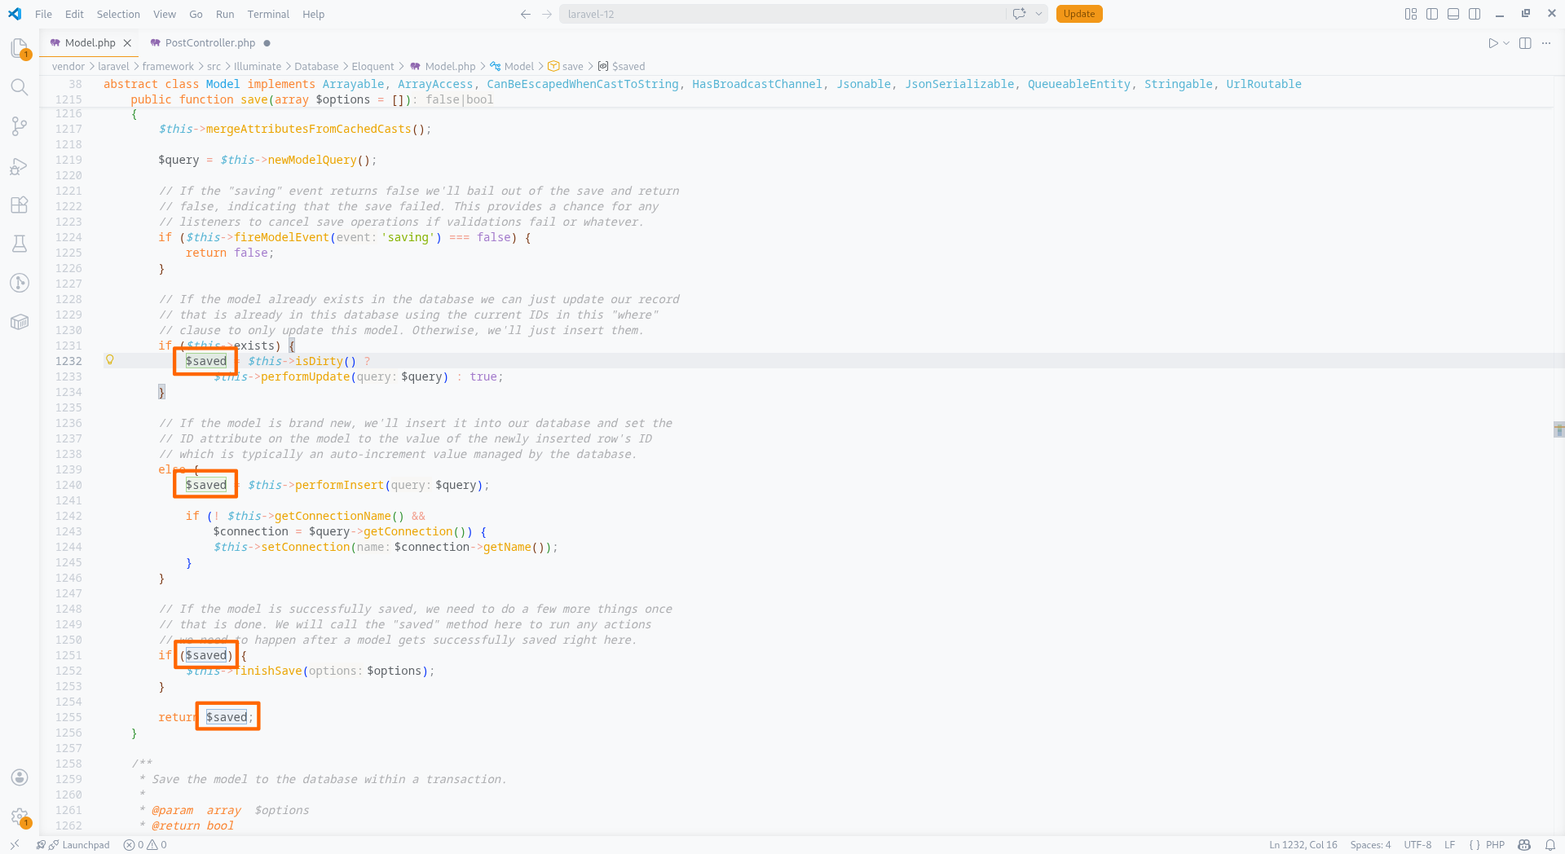Click the src breadcrumb
This screenshot has width=1565, height=854.
pyautogui.click(x=214, y=67)
